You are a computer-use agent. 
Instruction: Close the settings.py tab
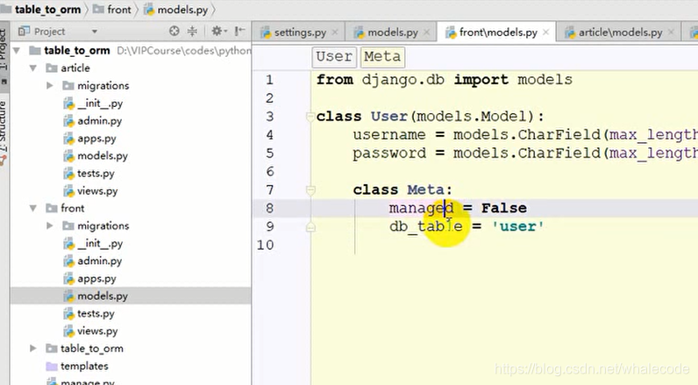pos(335,32)
